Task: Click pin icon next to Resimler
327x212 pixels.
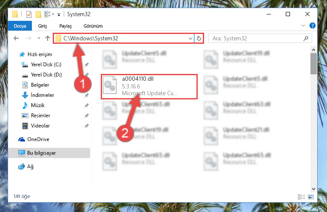Action: 87,116
